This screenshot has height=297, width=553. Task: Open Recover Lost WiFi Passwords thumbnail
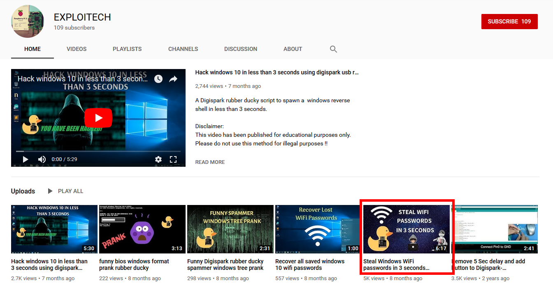[318, 229]
